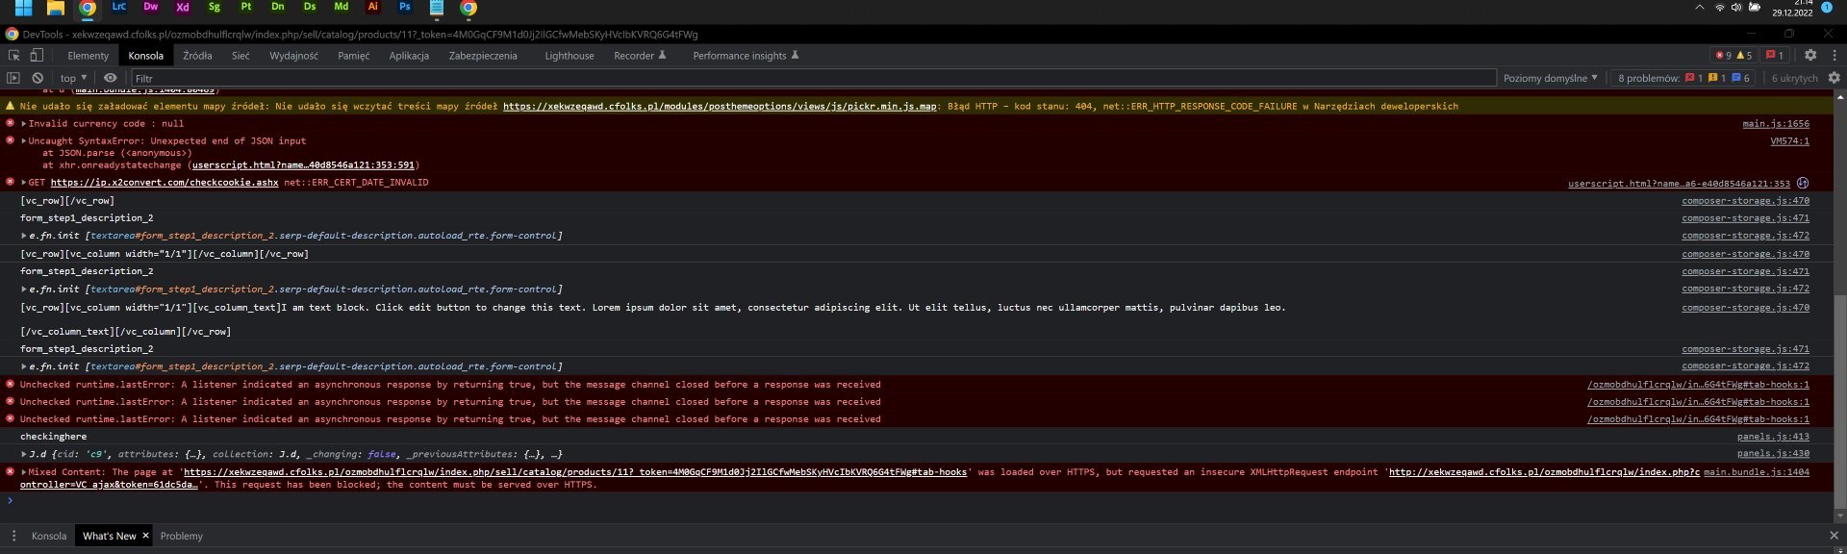Open the system volume tray icon
This screenshot has height=554, width=1847.
(1736, 8)
